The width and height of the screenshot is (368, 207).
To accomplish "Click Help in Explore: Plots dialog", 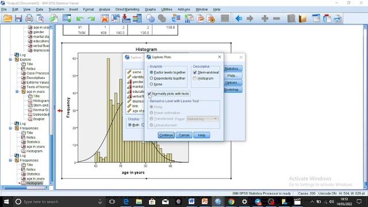I will [x=202, y=135].
